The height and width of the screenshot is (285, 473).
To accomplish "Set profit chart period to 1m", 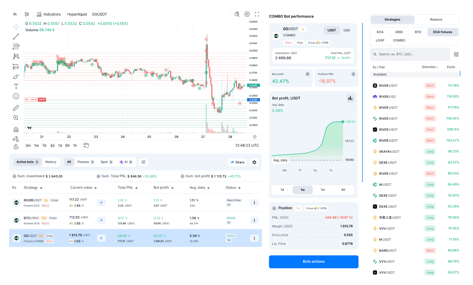I will click(323, 190).
